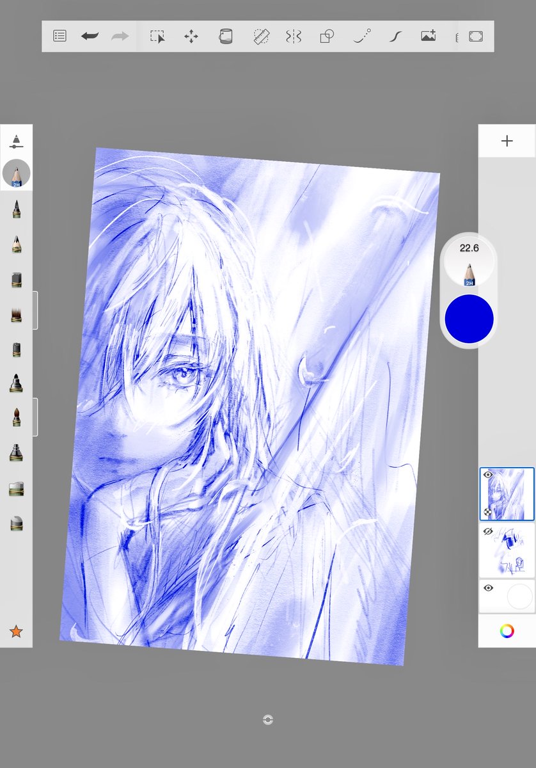Activate the Transform move tool

click(x=191, y=36)
